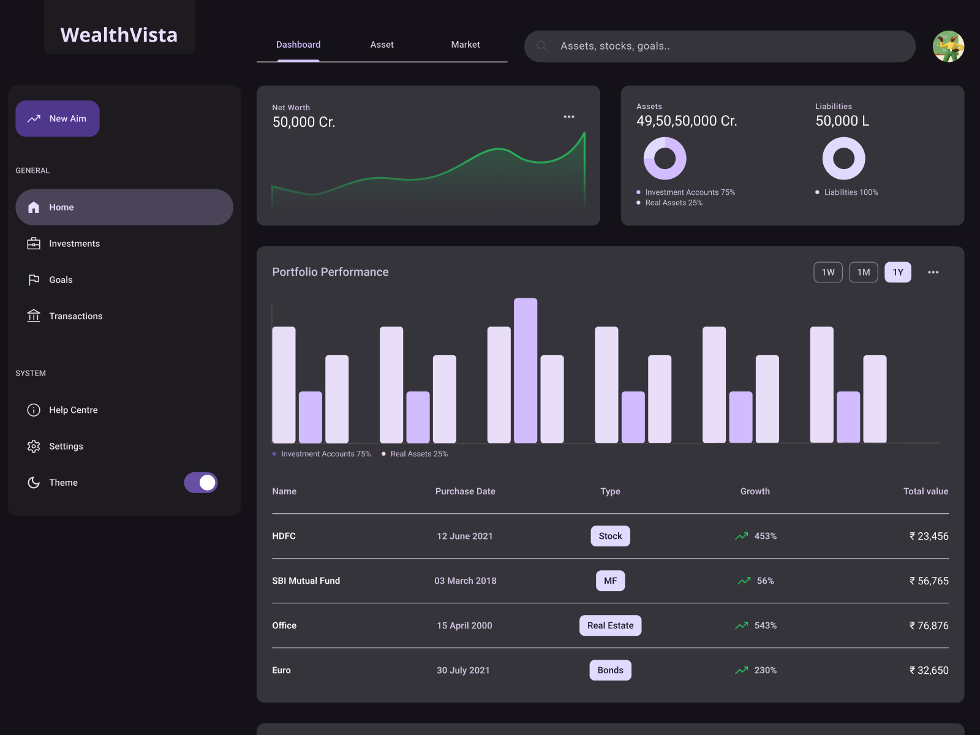
Task: Select the 1Y time range
Action: (x=897, y=272)
